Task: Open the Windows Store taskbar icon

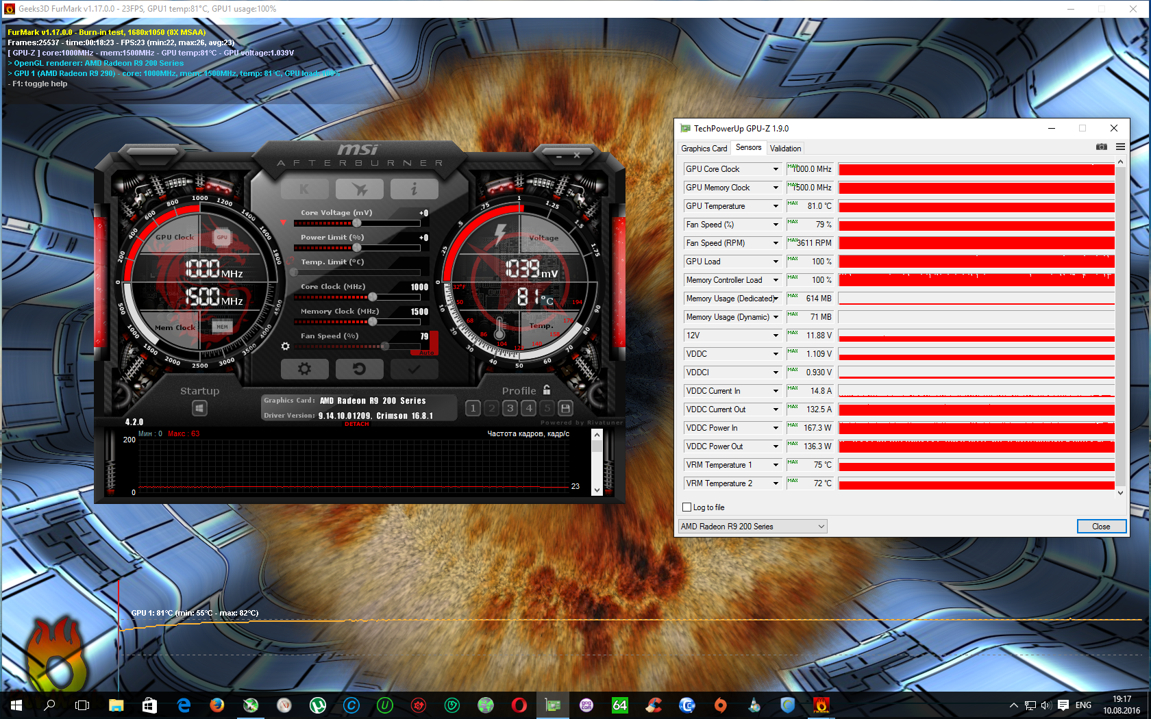Action: 149,705
